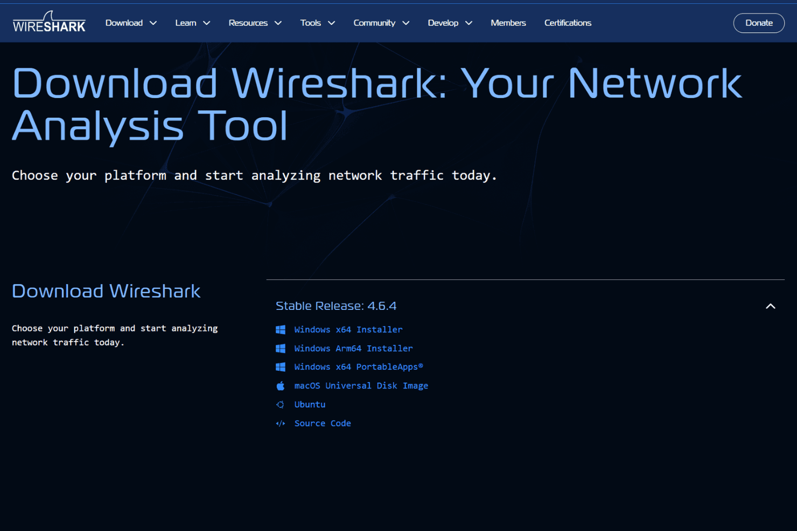This screenshot has height=531, width=797.
Task: Open the Members page
Action: [508, 23]
